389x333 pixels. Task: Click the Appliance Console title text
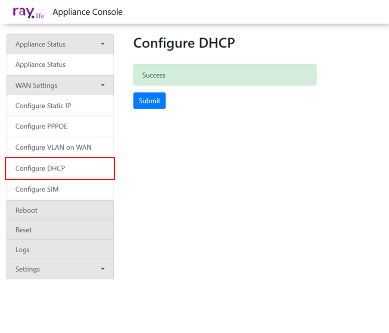pyautogui.click(x=87, y=12)
